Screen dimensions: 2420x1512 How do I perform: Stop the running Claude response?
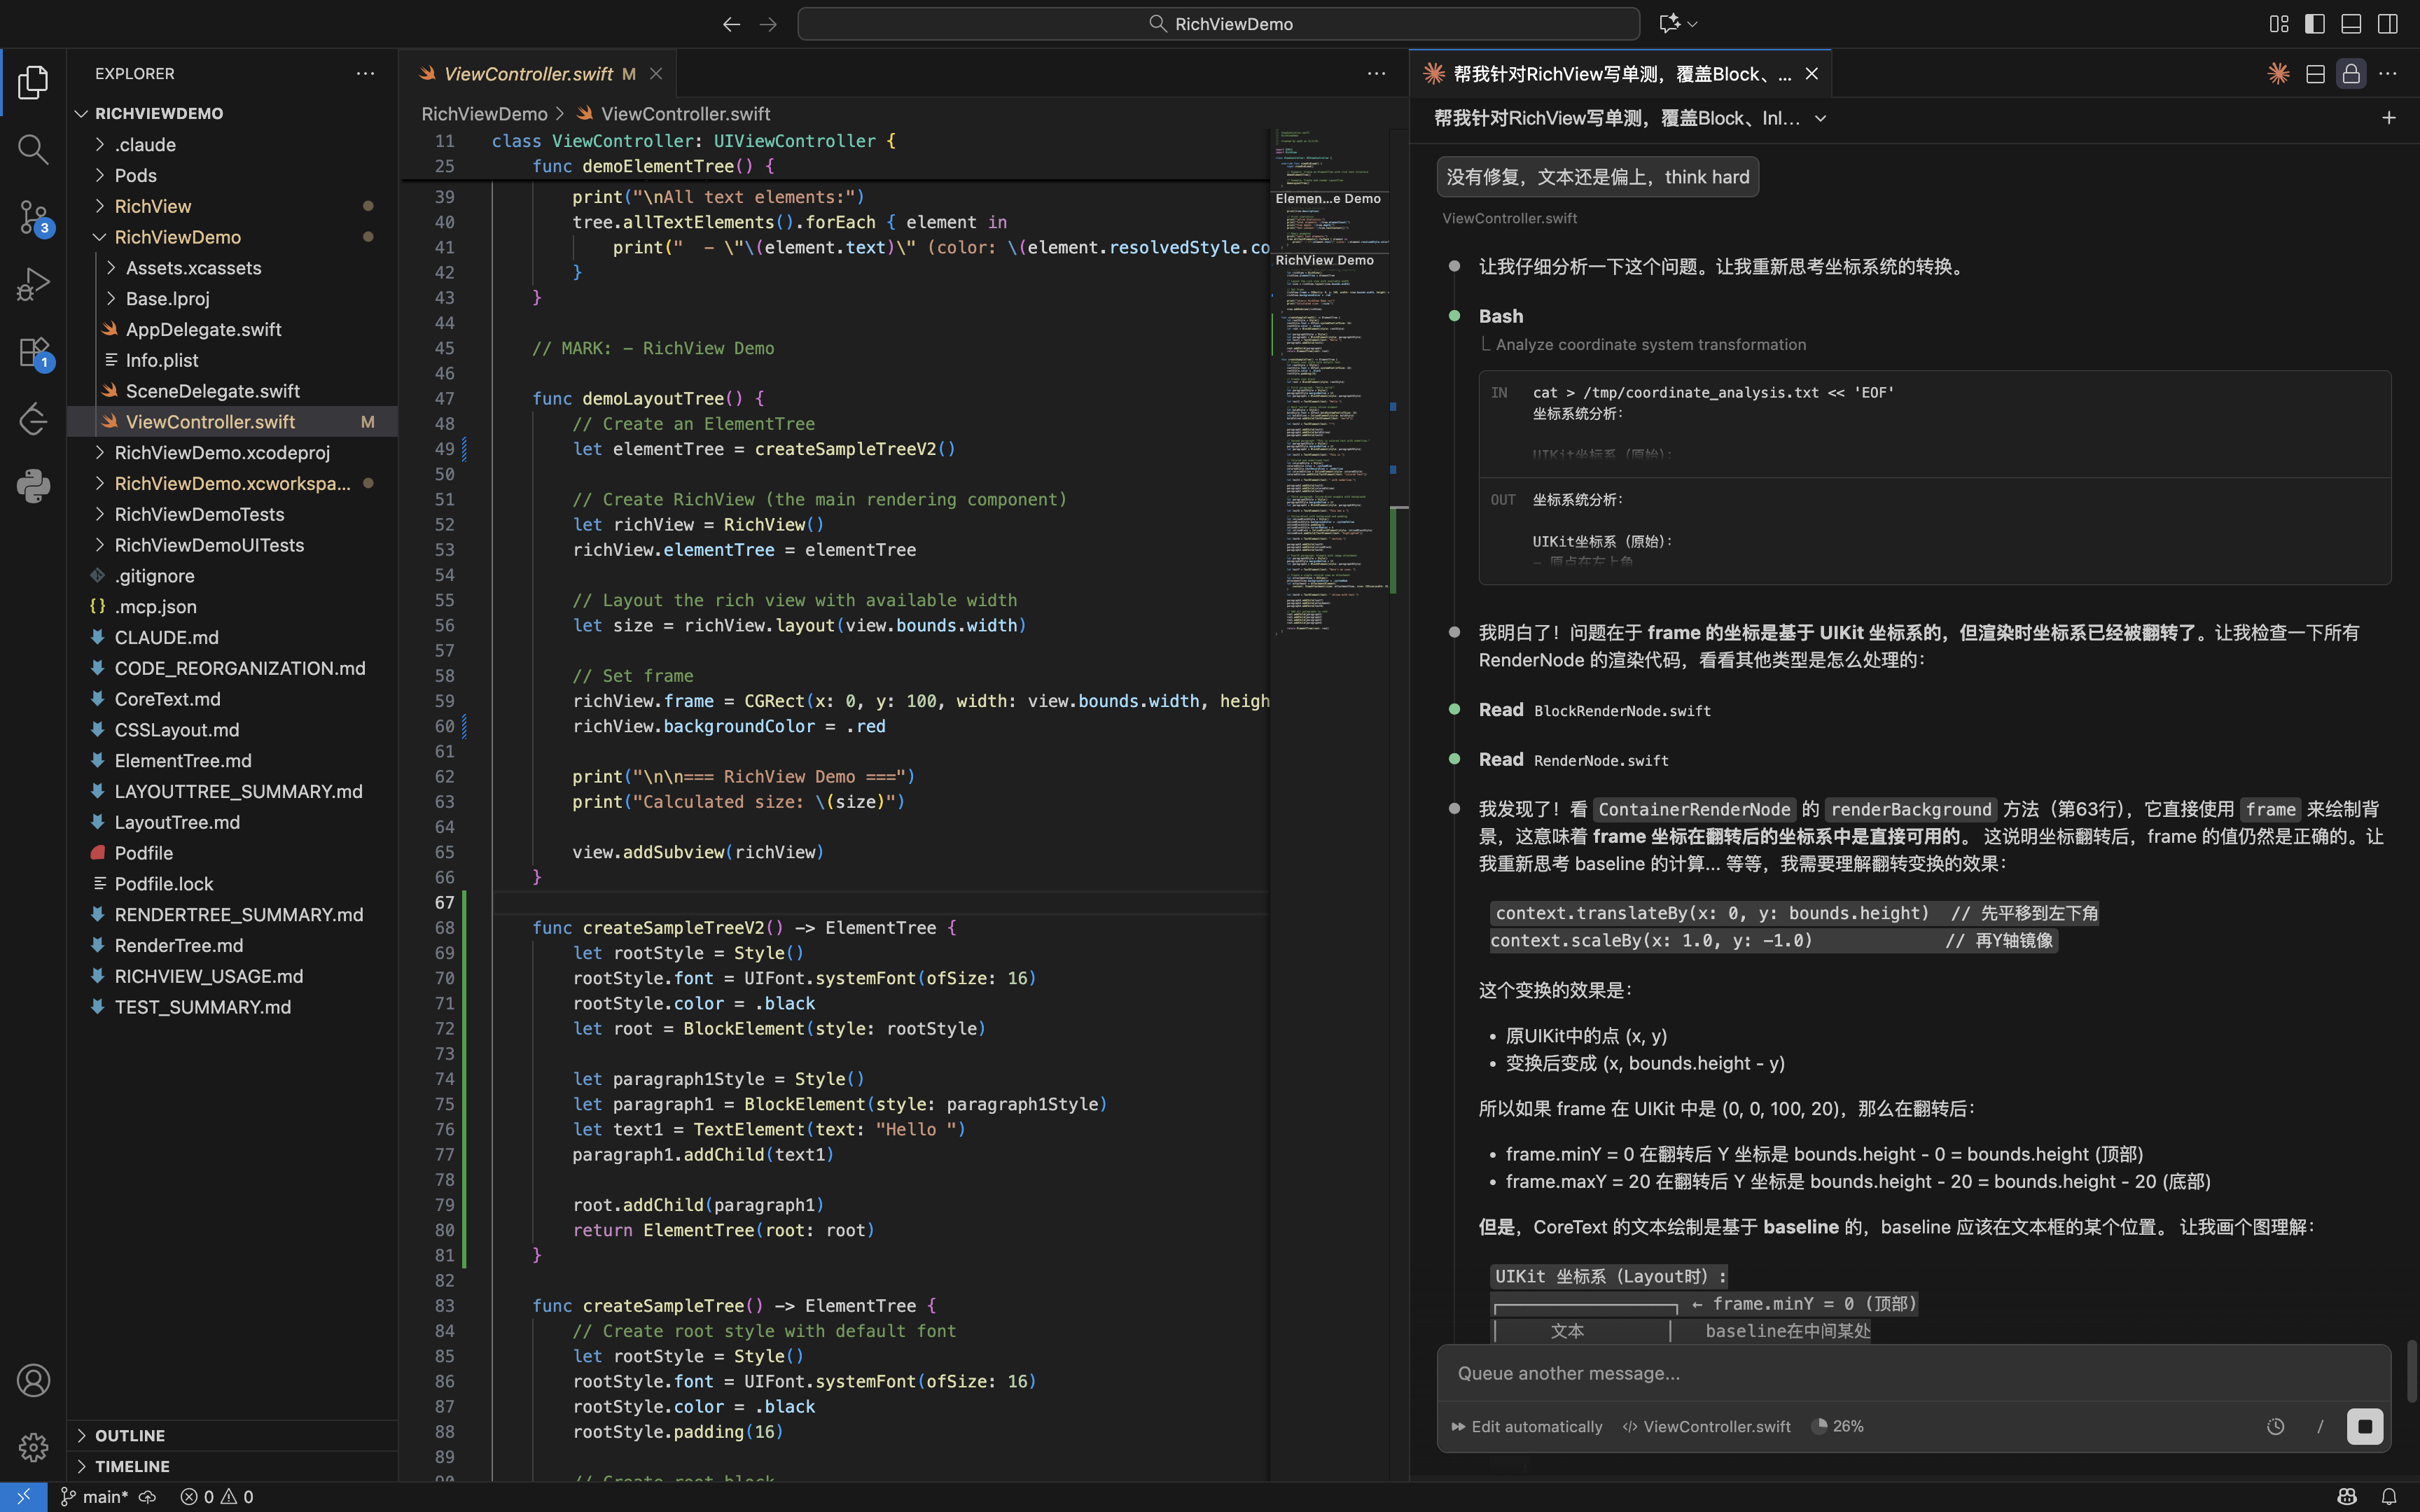pyautogui.click(x=2364, y=1426)
